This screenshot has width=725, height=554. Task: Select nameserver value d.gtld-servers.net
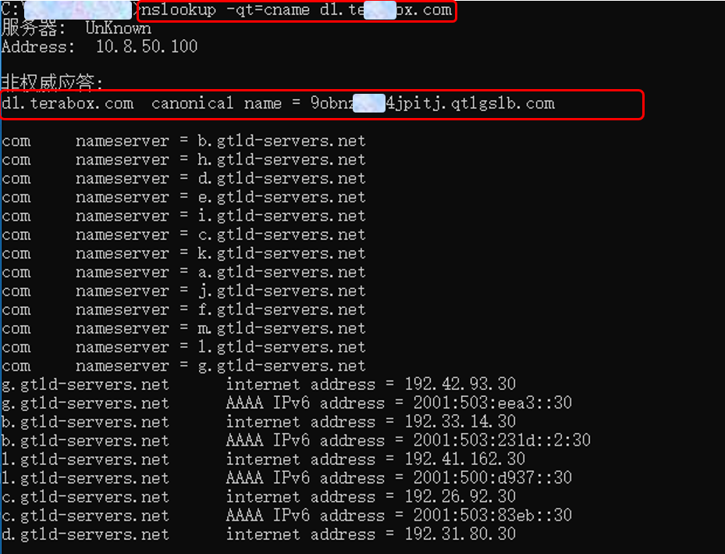pos(282,178)
